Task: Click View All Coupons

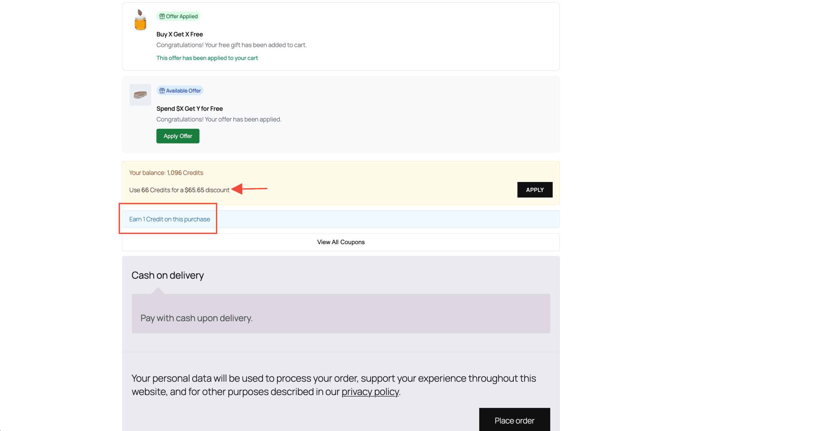Action: point(340,242)
